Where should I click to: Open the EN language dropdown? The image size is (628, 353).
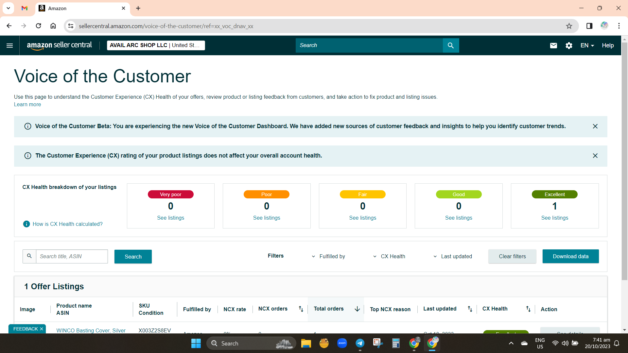[587, 45]
